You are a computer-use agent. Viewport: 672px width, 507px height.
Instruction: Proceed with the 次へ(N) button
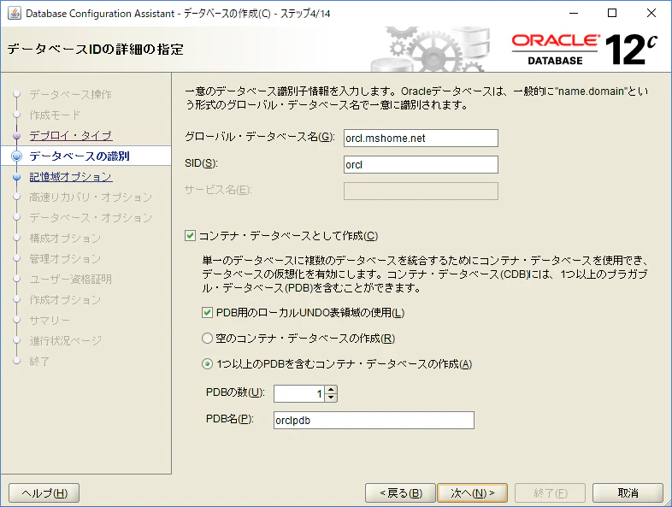click(472, 492)
